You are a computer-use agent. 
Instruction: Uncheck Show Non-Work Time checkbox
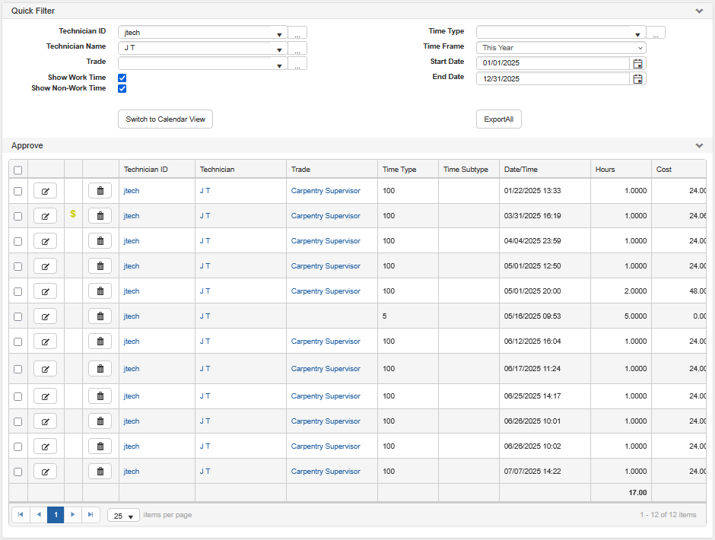pyautogui.click(x=122, y=88)
